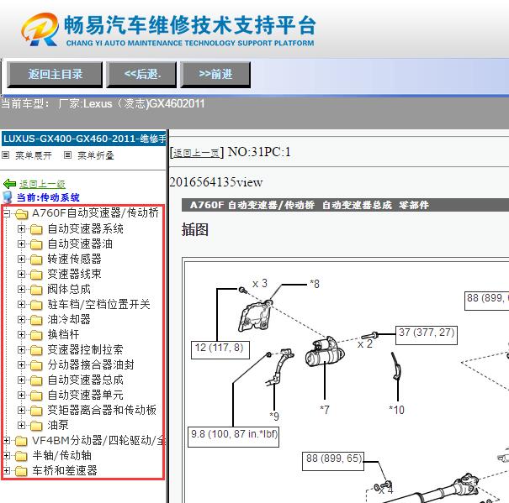This screenshot has height=503, width=509.
Task: Click the 分动器接合器油封 folder icon
Action: click(36, 365)
